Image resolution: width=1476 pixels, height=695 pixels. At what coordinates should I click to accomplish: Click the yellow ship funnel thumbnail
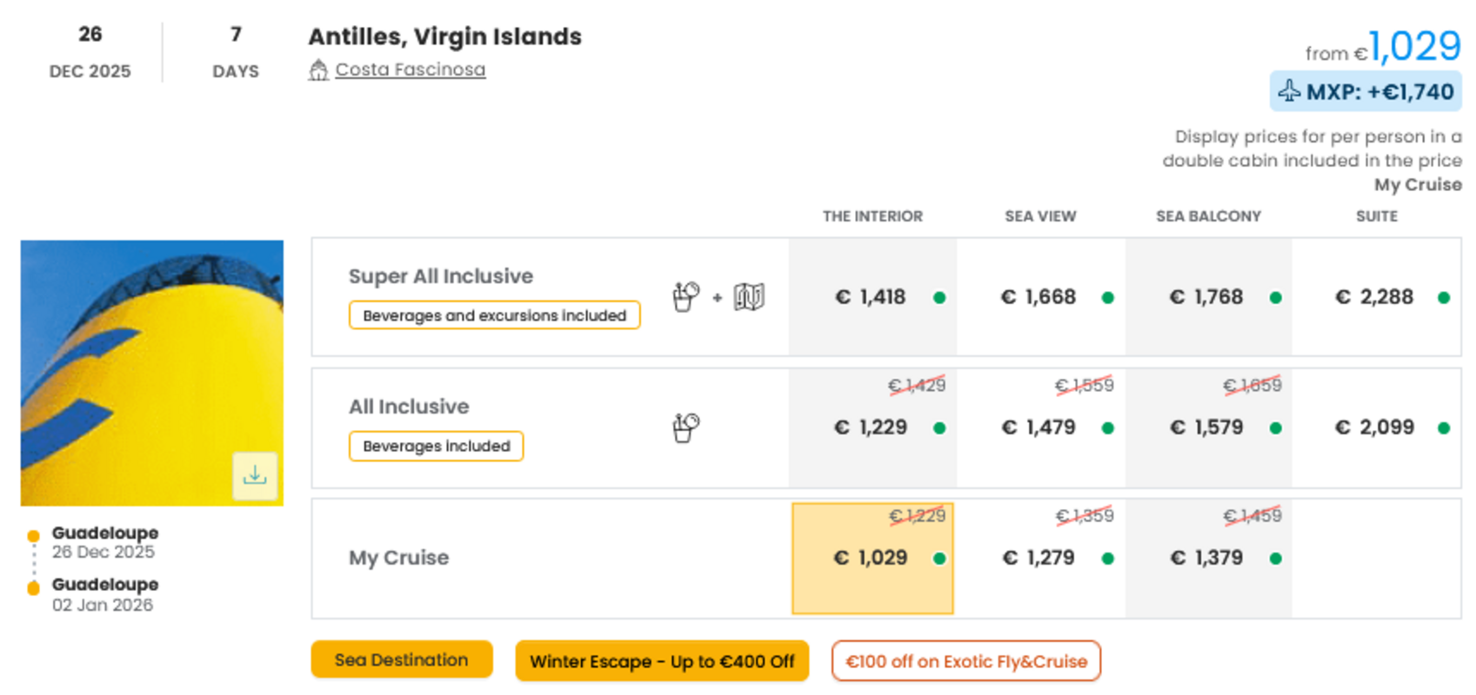coord(152,374)
